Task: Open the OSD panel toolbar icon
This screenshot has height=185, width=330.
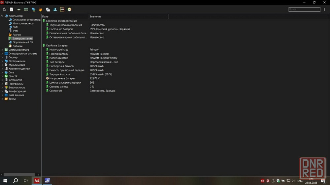Action: tap(62, 10)
